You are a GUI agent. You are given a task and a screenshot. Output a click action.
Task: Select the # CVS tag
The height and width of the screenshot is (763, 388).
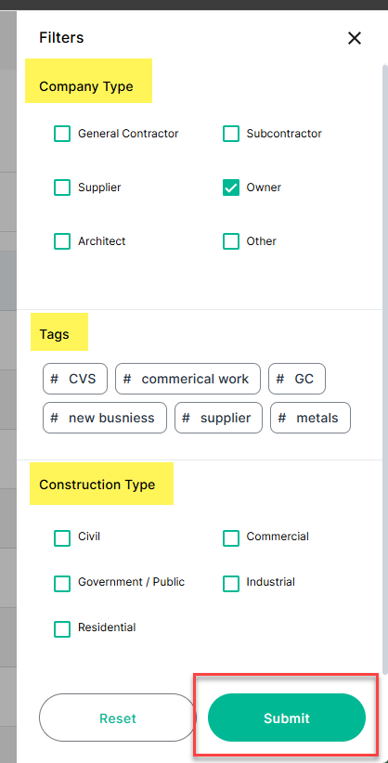click(75, 379)
